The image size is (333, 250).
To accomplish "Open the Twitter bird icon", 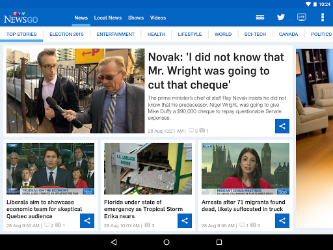I will point(281,17).
